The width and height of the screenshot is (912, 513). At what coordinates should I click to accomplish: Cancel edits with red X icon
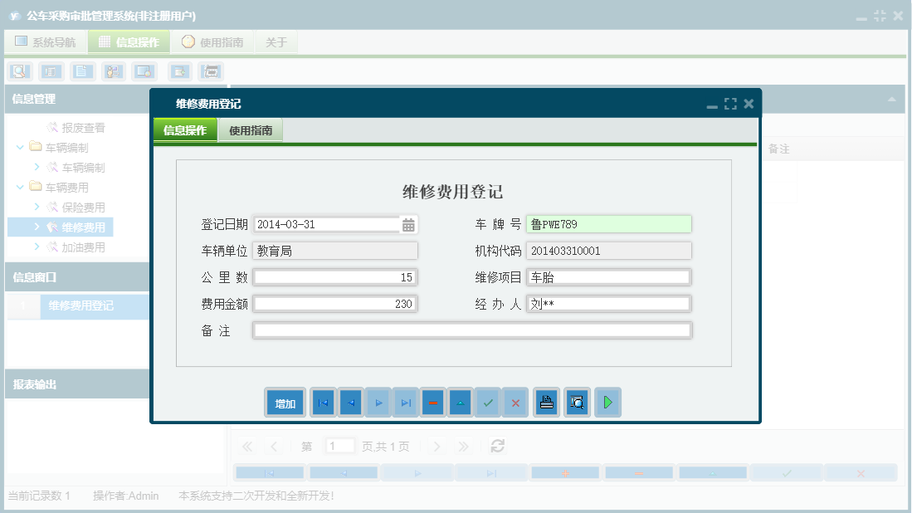coord(515,402)
